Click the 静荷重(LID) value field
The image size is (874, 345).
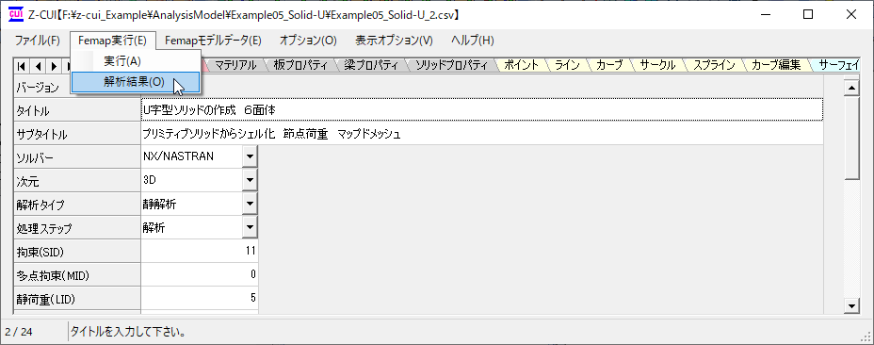point(200,298)
